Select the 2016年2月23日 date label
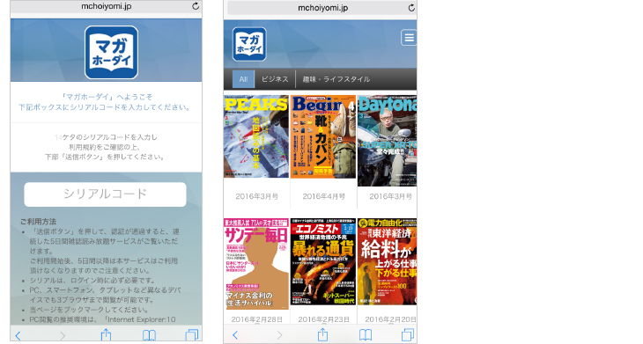 323,319
